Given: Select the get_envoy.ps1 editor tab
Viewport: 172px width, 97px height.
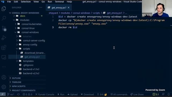Looking at the screenshot, I should point(59,8).
